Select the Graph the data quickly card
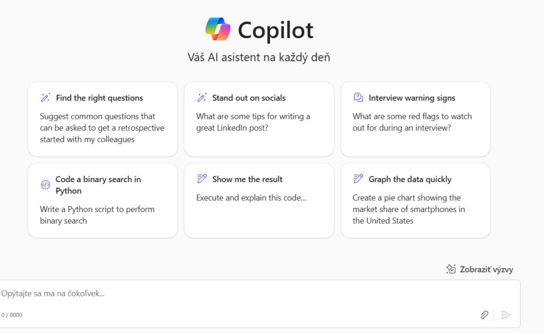 [415, 201]
